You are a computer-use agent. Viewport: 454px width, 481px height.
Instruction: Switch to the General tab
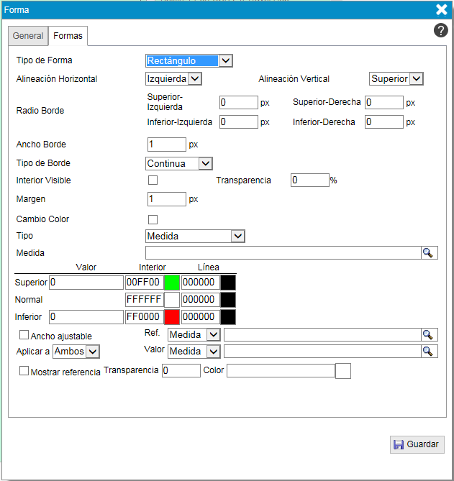coord(28,36)
